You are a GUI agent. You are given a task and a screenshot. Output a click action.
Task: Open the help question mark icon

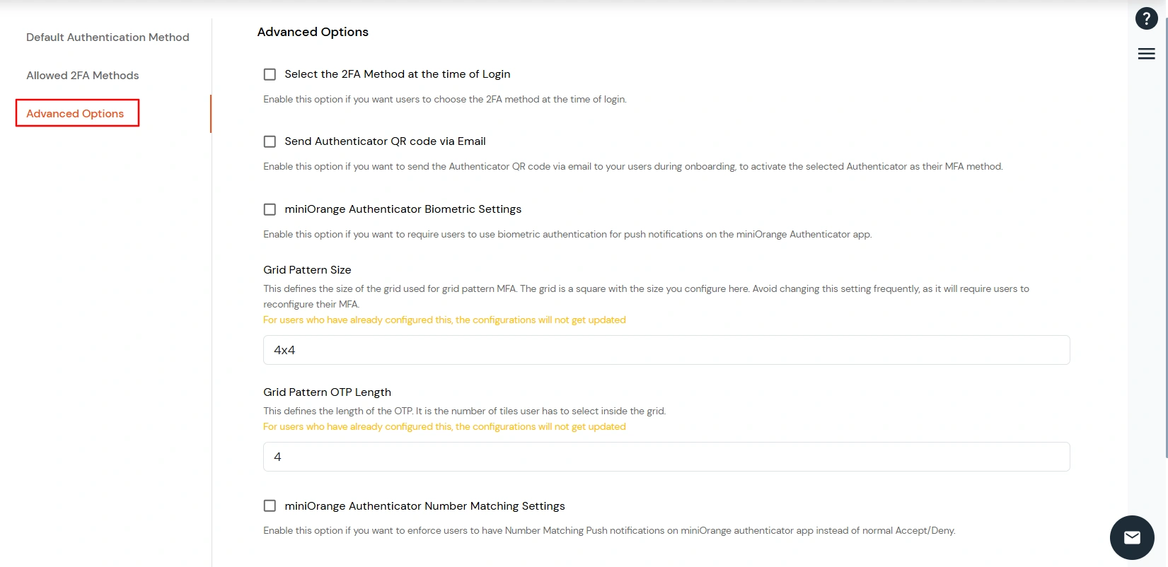1146,18
